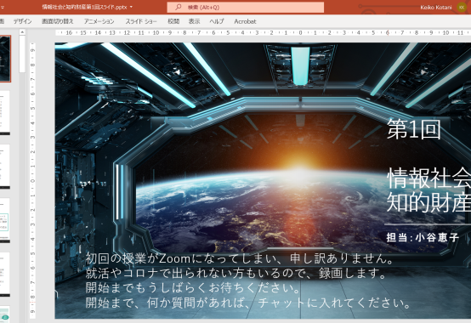The height and width of the screenshot is (323, 471).
Task: Click the thumbnail pane scrollbar handle
Action: pos(22,54)
